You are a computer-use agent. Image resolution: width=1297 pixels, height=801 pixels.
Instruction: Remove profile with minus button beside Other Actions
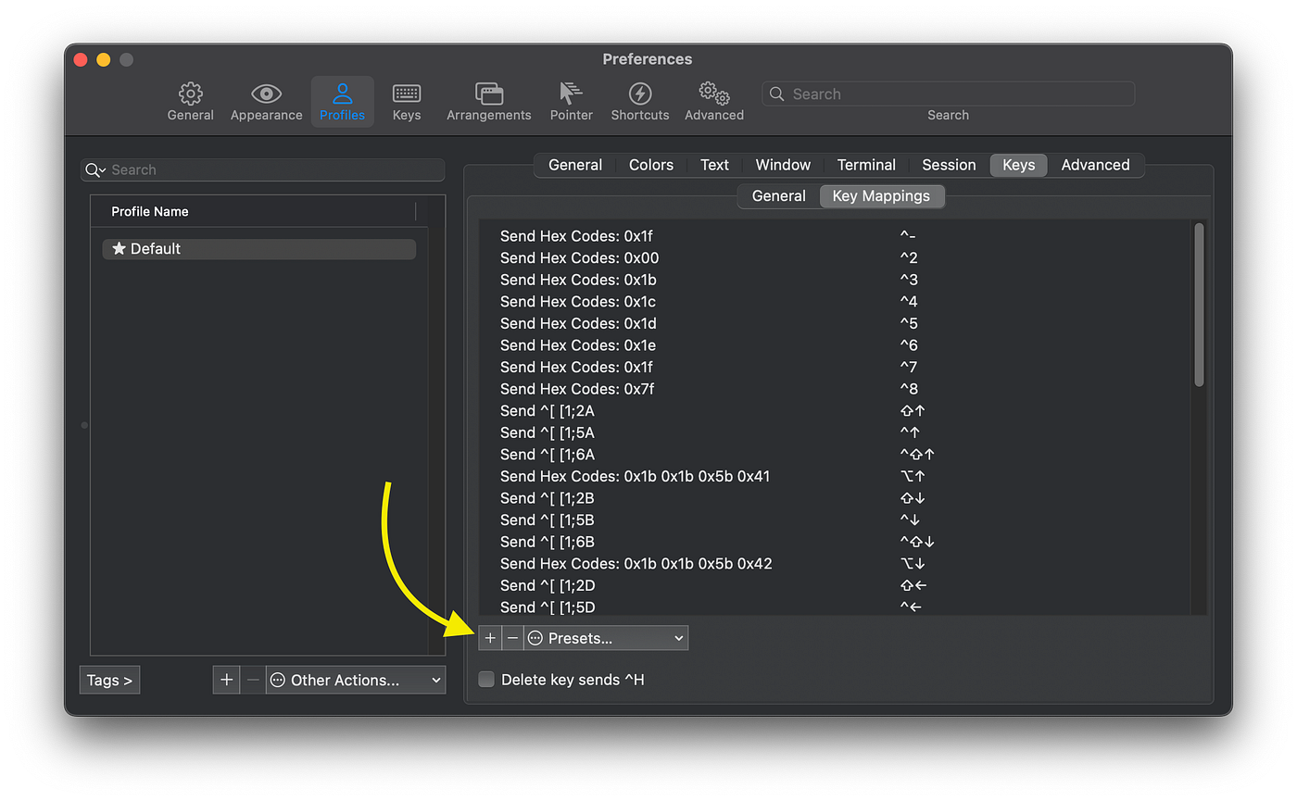(x=253, y=680)
